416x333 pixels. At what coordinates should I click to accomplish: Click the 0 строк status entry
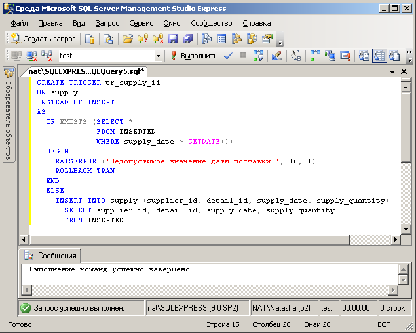click(x=394, y=308)
